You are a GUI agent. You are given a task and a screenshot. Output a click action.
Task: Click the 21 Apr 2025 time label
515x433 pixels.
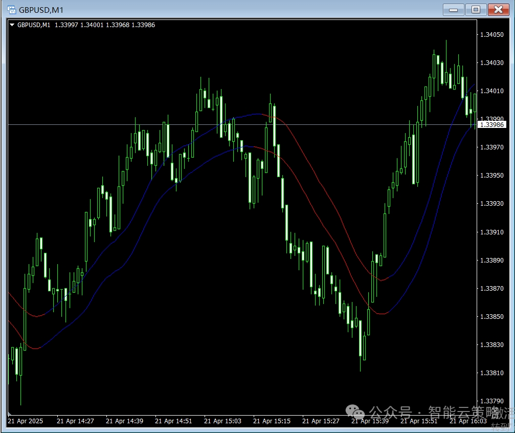[x=25, y=421]
